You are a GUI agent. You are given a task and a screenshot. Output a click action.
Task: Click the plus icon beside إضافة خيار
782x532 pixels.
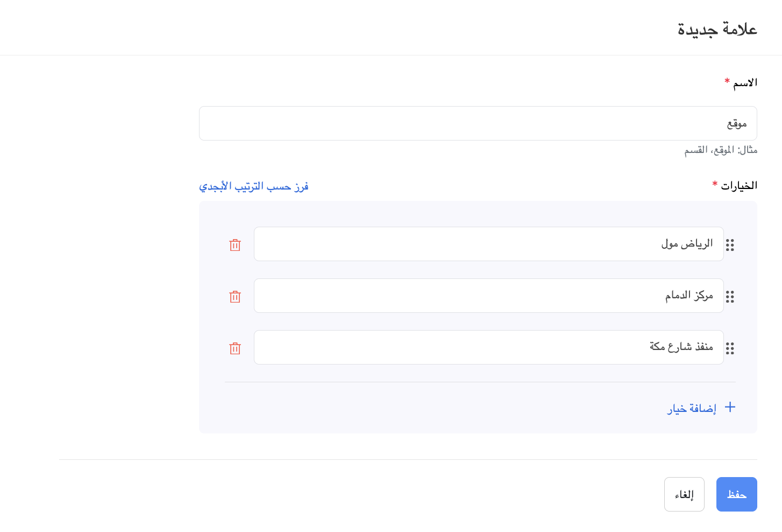coord(730,407)
